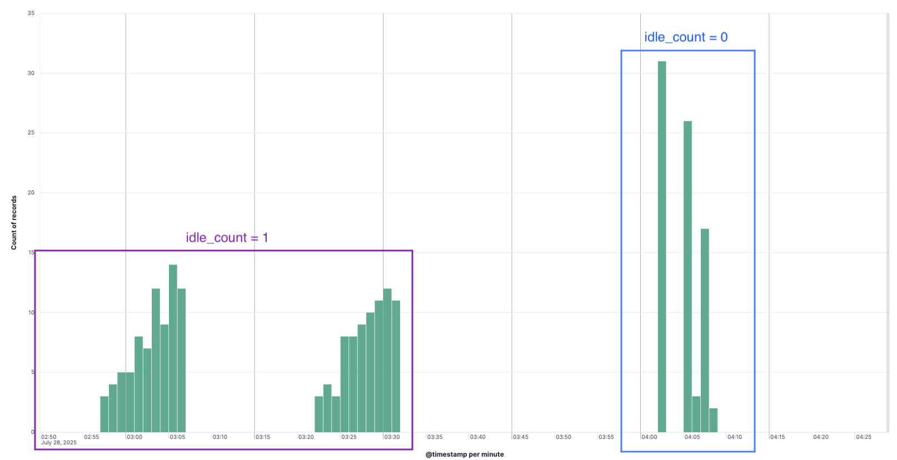Select the 04:25 tick on the time axis
Viewport: 897px width, 460px height.
click(x=864, y=437)
